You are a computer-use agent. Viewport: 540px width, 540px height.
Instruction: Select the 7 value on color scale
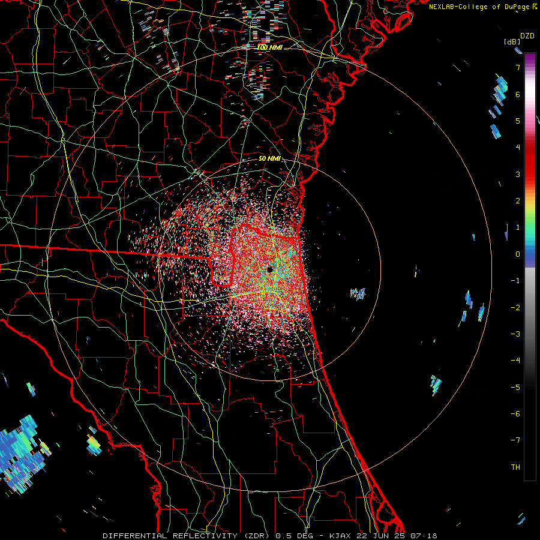click(x=518, y=67)
